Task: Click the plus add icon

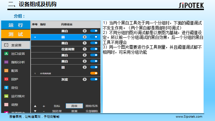Action: (44, 106)
